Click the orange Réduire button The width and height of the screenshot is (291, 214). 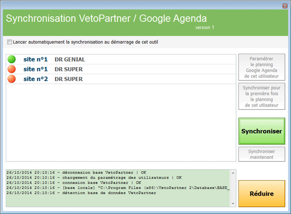261,194
